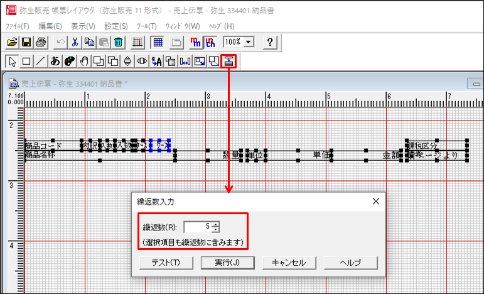484x294 pixels.
Task: Click the font change A icon
Action: (x=156, y=62)
